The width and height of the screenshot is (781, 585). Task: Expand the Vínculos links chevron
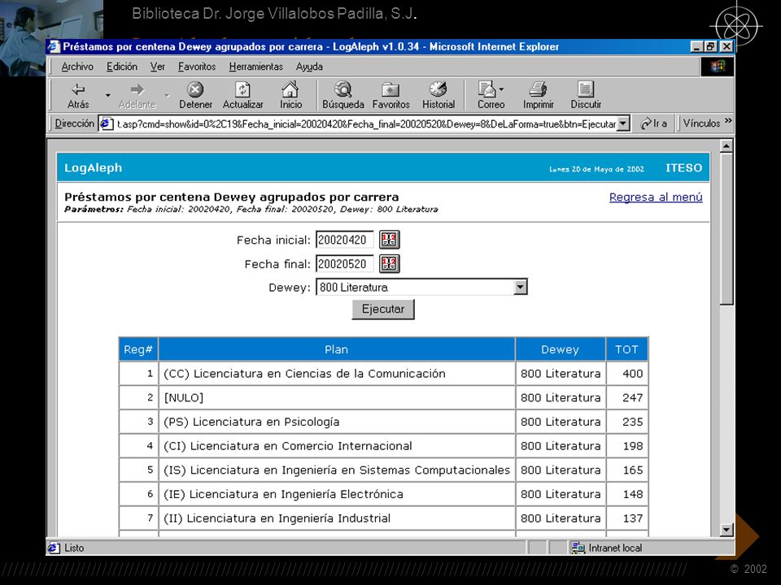tap(728, 121)
